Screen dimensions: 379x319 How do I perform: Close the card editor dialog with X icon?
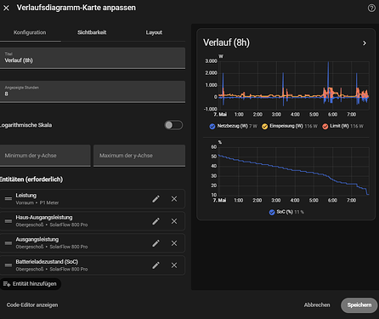6,8
